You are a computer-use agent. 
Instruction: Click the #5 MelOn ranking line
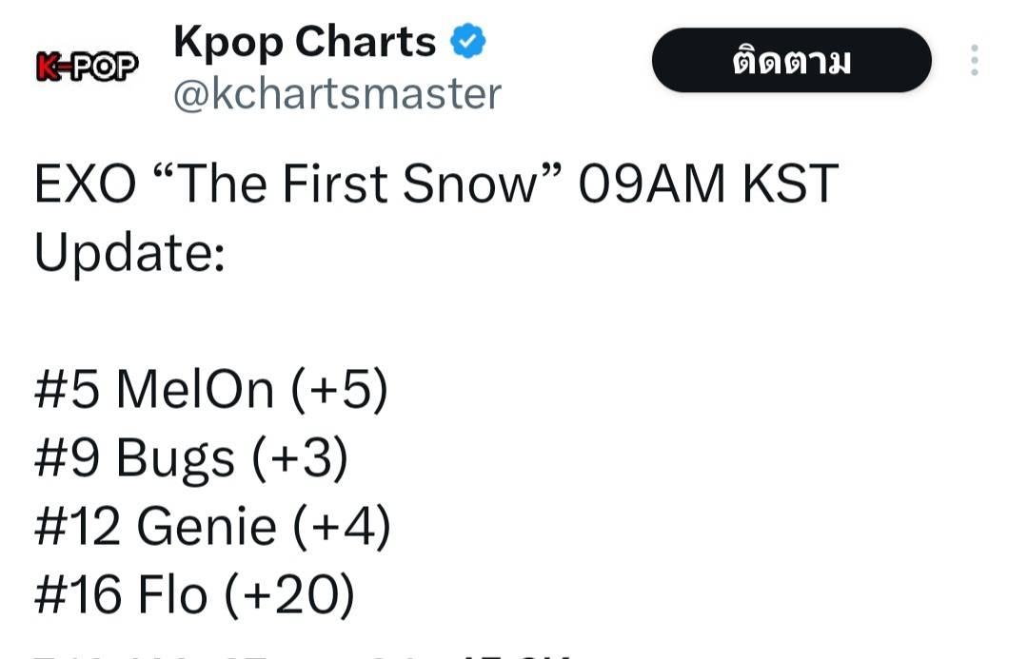(x=211, y=389)
